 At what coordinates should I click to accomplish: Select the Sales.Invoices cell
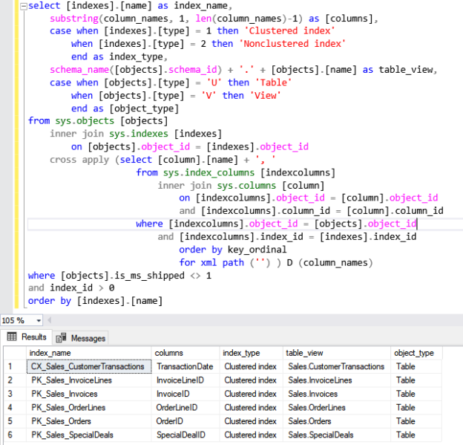337,394
